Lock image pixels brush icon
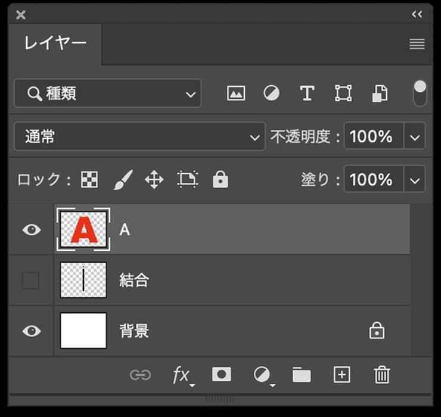This screenshot has height=417, width=441. point(123,180)
